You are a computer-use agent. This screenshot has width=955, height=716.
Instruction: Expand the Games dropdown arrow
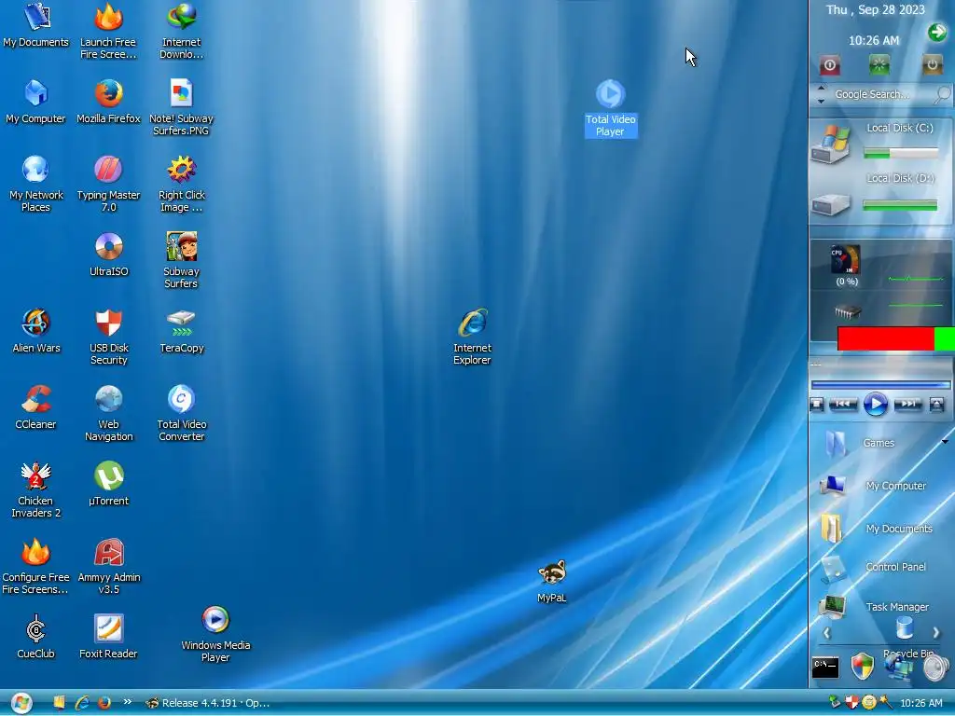946,442
